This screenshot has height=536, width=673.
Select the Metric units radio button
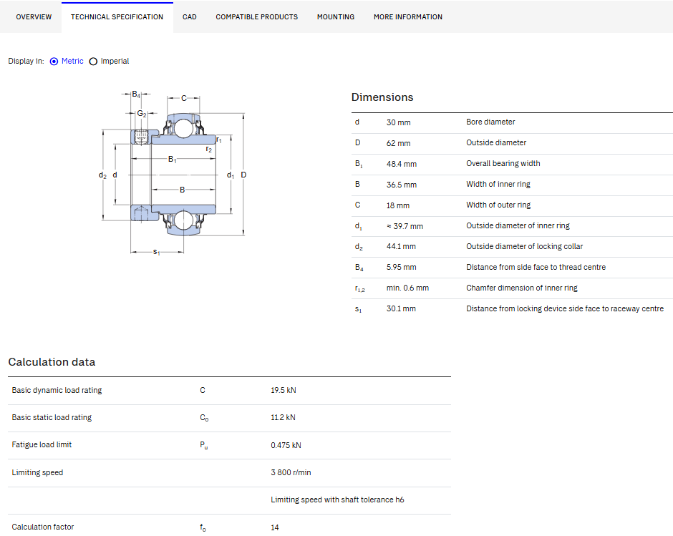(x=54, y=62)
